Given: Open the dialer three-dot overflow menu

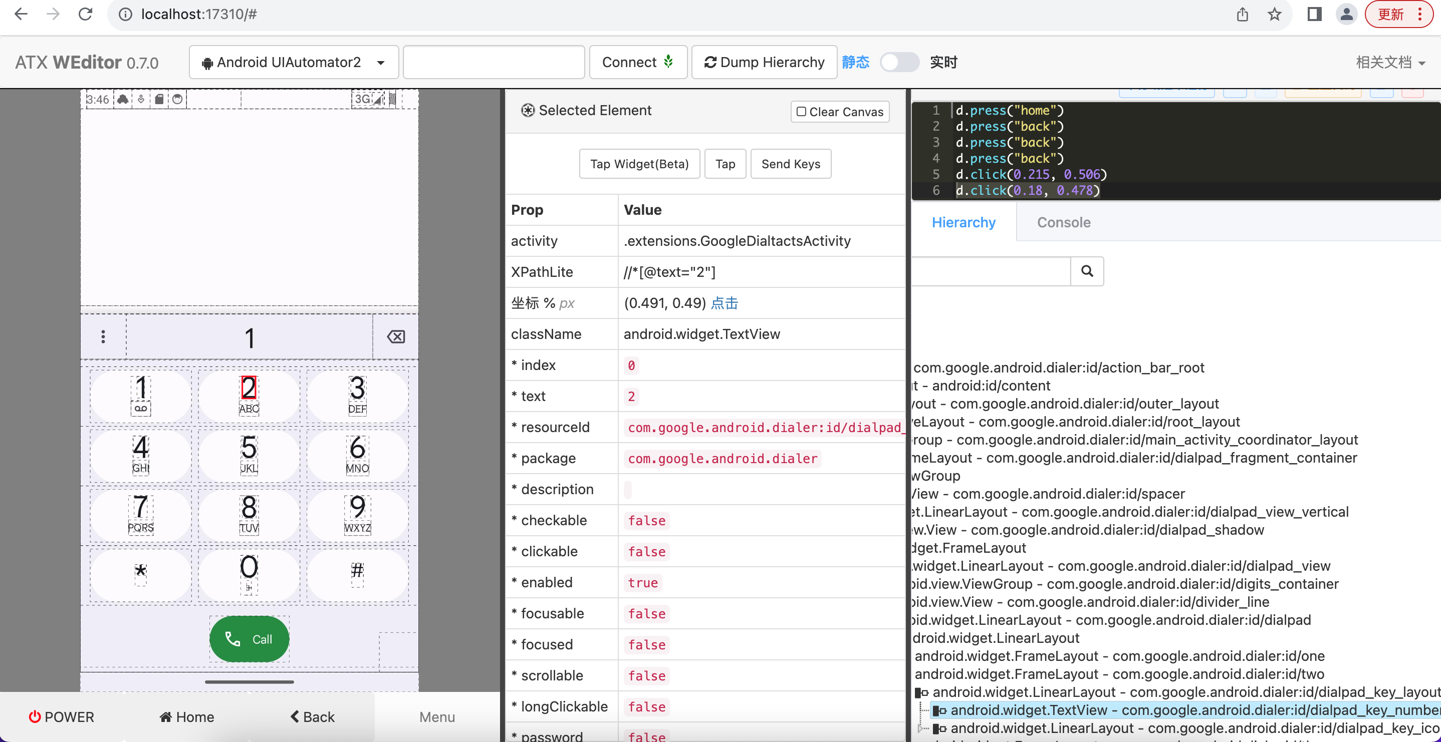Looking at the screenshot, I should pyautogui.click(x=103, y=336).
